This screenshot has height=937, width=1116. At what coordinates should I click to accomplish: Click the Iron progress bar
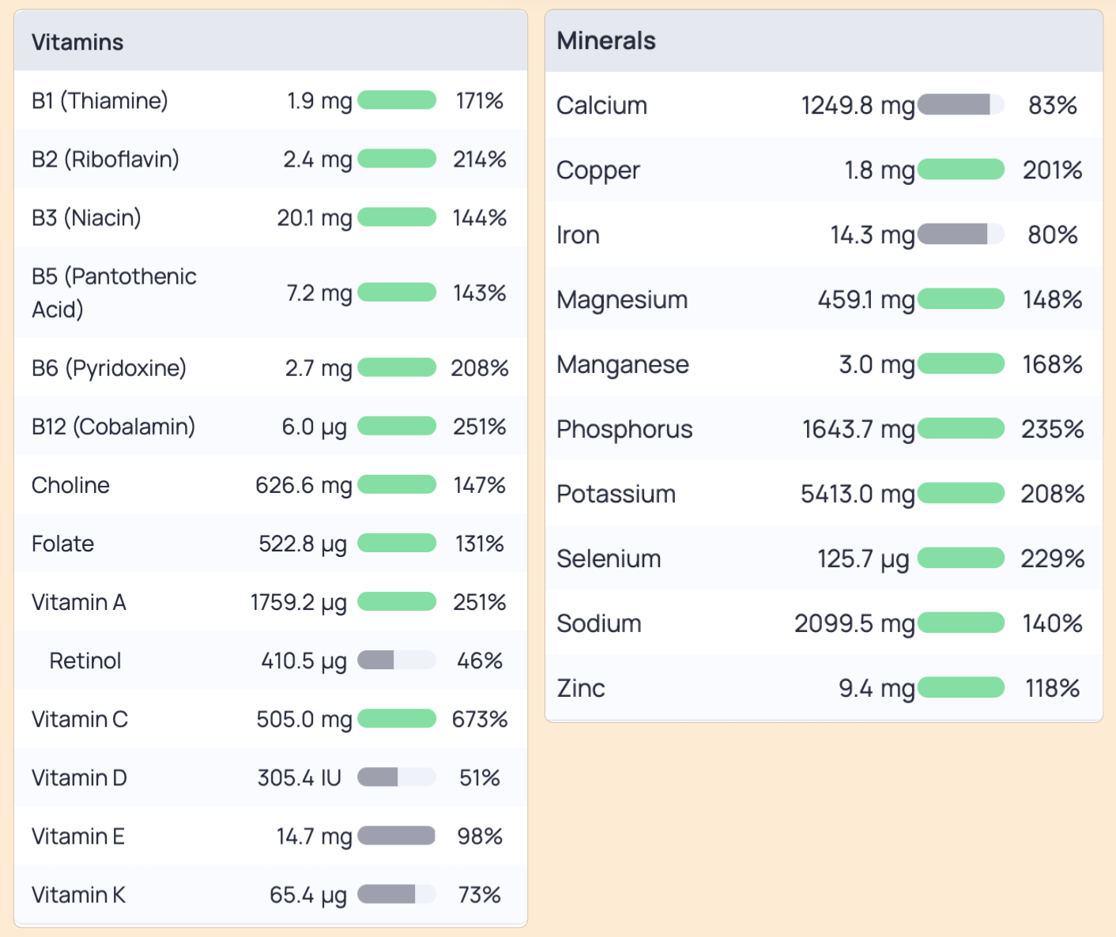[x=961, y=235]
